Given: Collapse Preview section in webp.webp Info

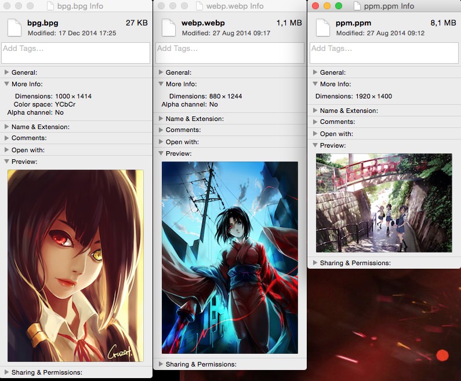Looking at the screenshot, I should pyautogui.click(x=161, y=153).
